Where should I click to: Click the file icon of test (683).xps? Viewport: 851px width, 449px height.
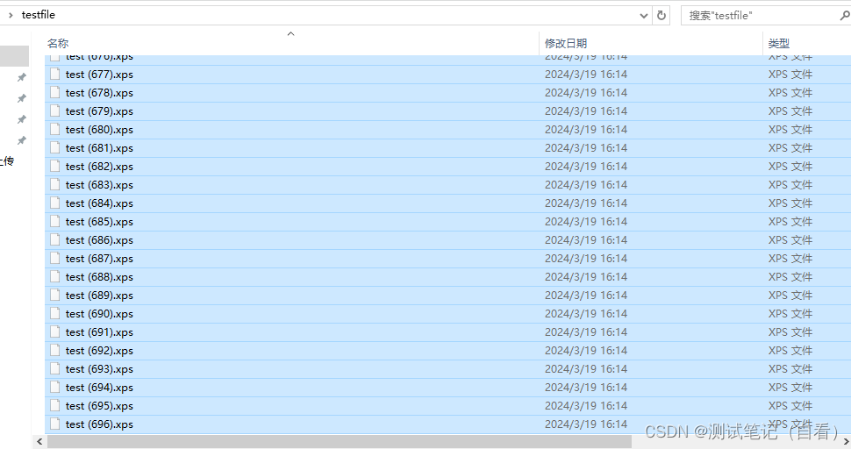[54, 184]
